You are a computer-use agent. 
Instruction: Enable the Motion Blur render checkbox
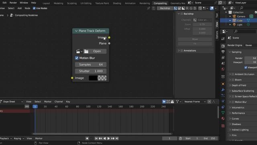233,102
